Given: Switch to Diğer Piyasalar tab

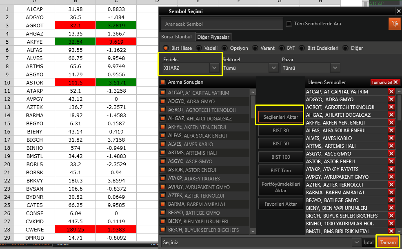Looking at the screenshot, I should tap(213, 37).
